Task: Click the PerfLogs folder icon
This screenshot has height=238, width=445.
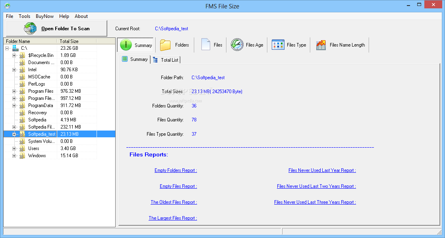Action: 22,84
